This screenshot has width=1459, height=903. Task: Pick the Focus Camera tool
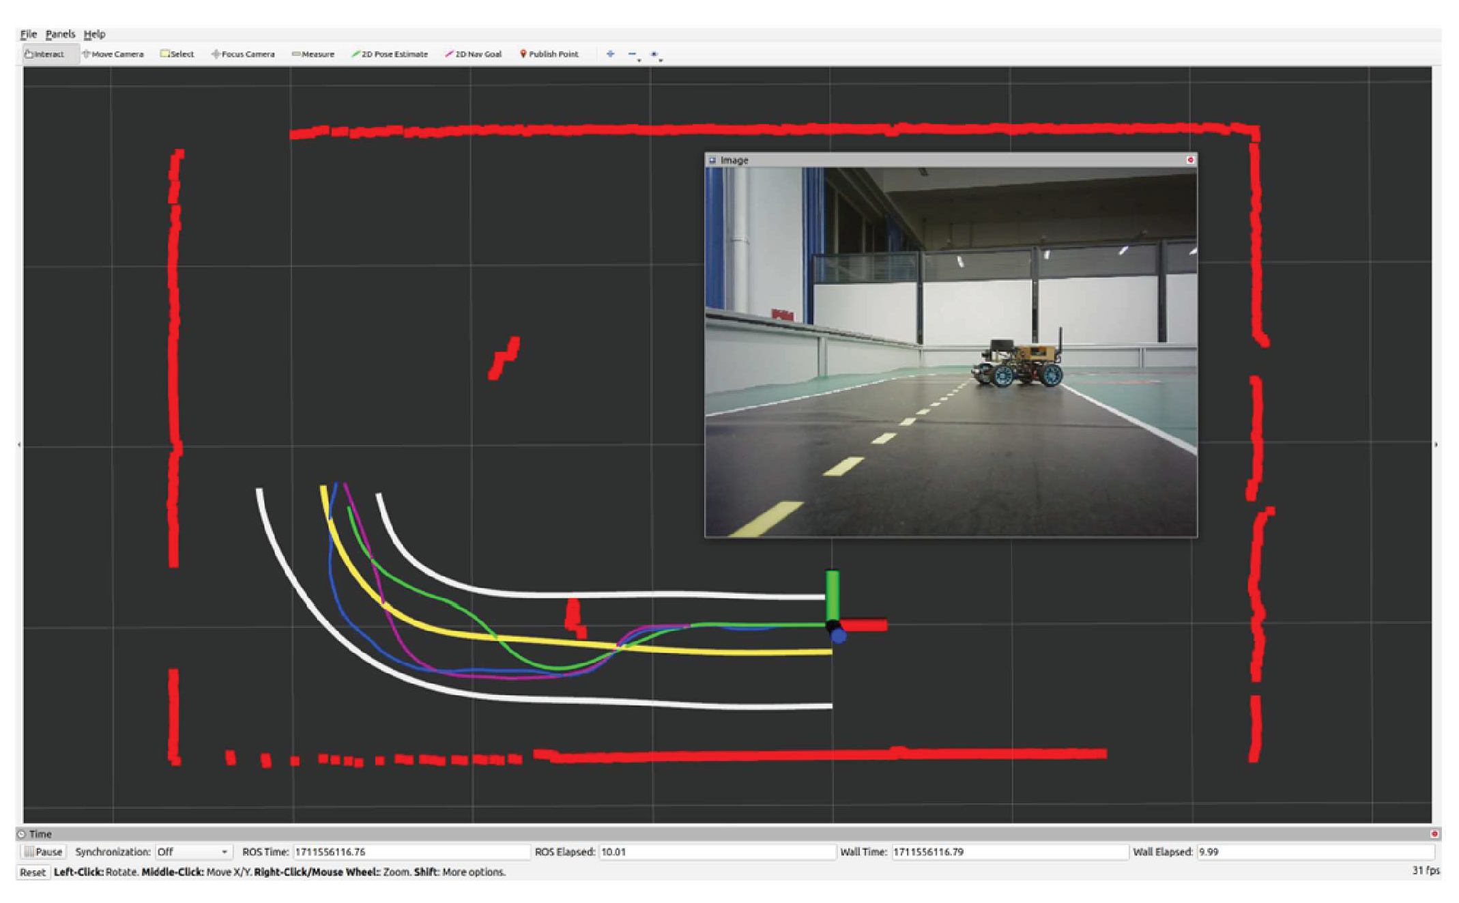pyautogui.click(x=243, y=54)
